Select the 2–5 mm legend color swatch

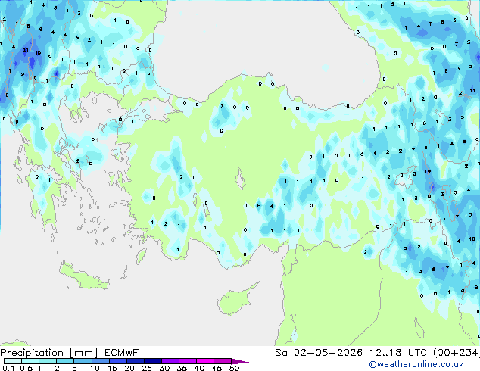tap(65, 361)
